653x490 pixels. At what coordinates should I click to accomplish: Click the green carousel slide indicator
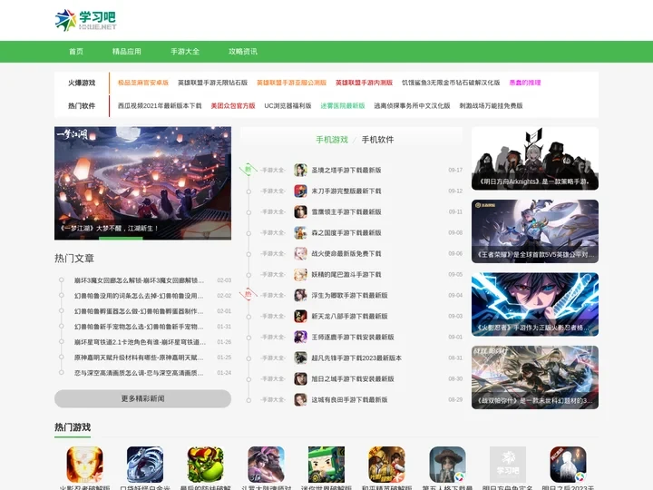pyautogui.click(x=121, y=239)
